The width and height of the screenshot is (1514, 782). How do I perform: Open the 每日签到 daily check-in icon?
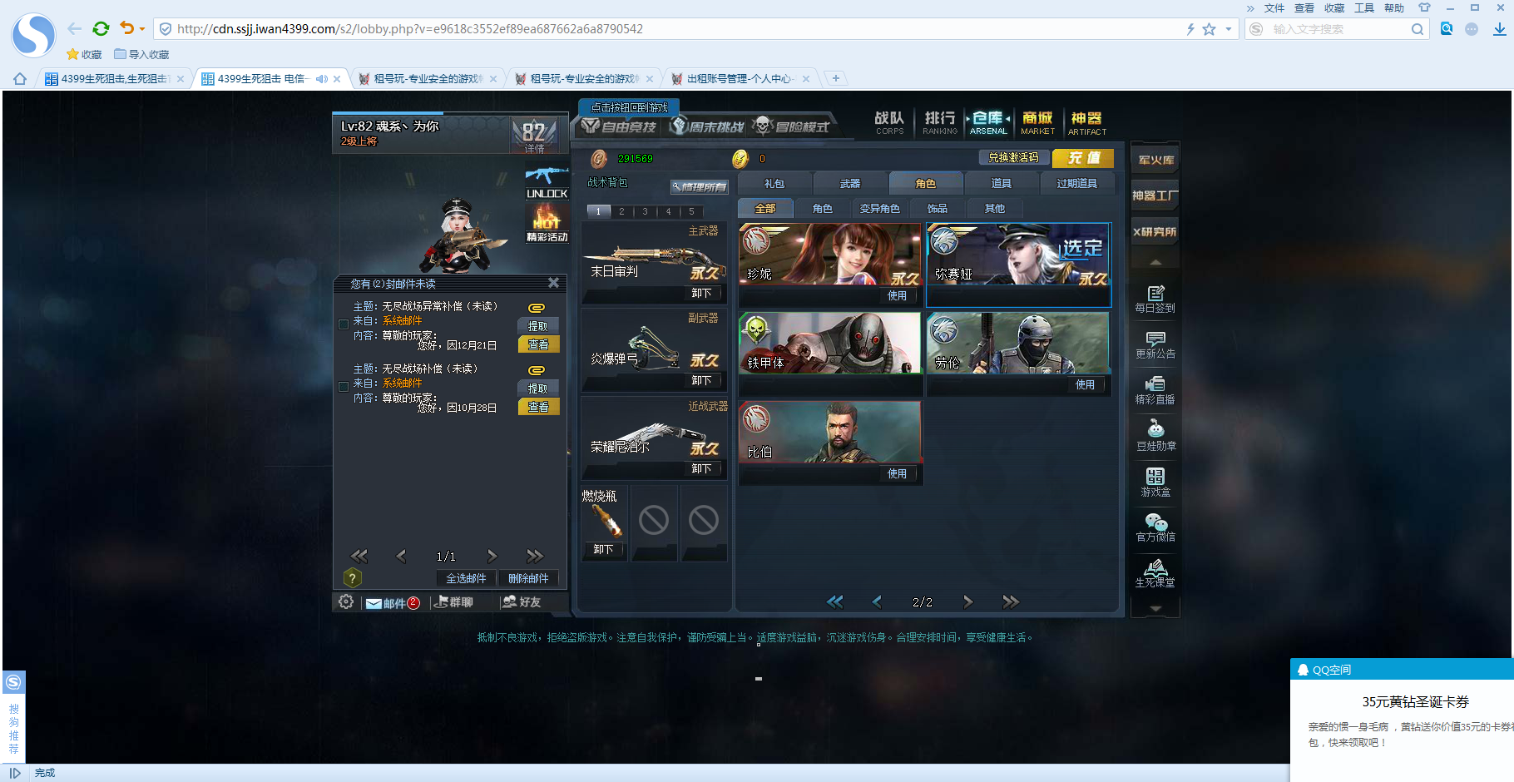[x=1155, y=299]
